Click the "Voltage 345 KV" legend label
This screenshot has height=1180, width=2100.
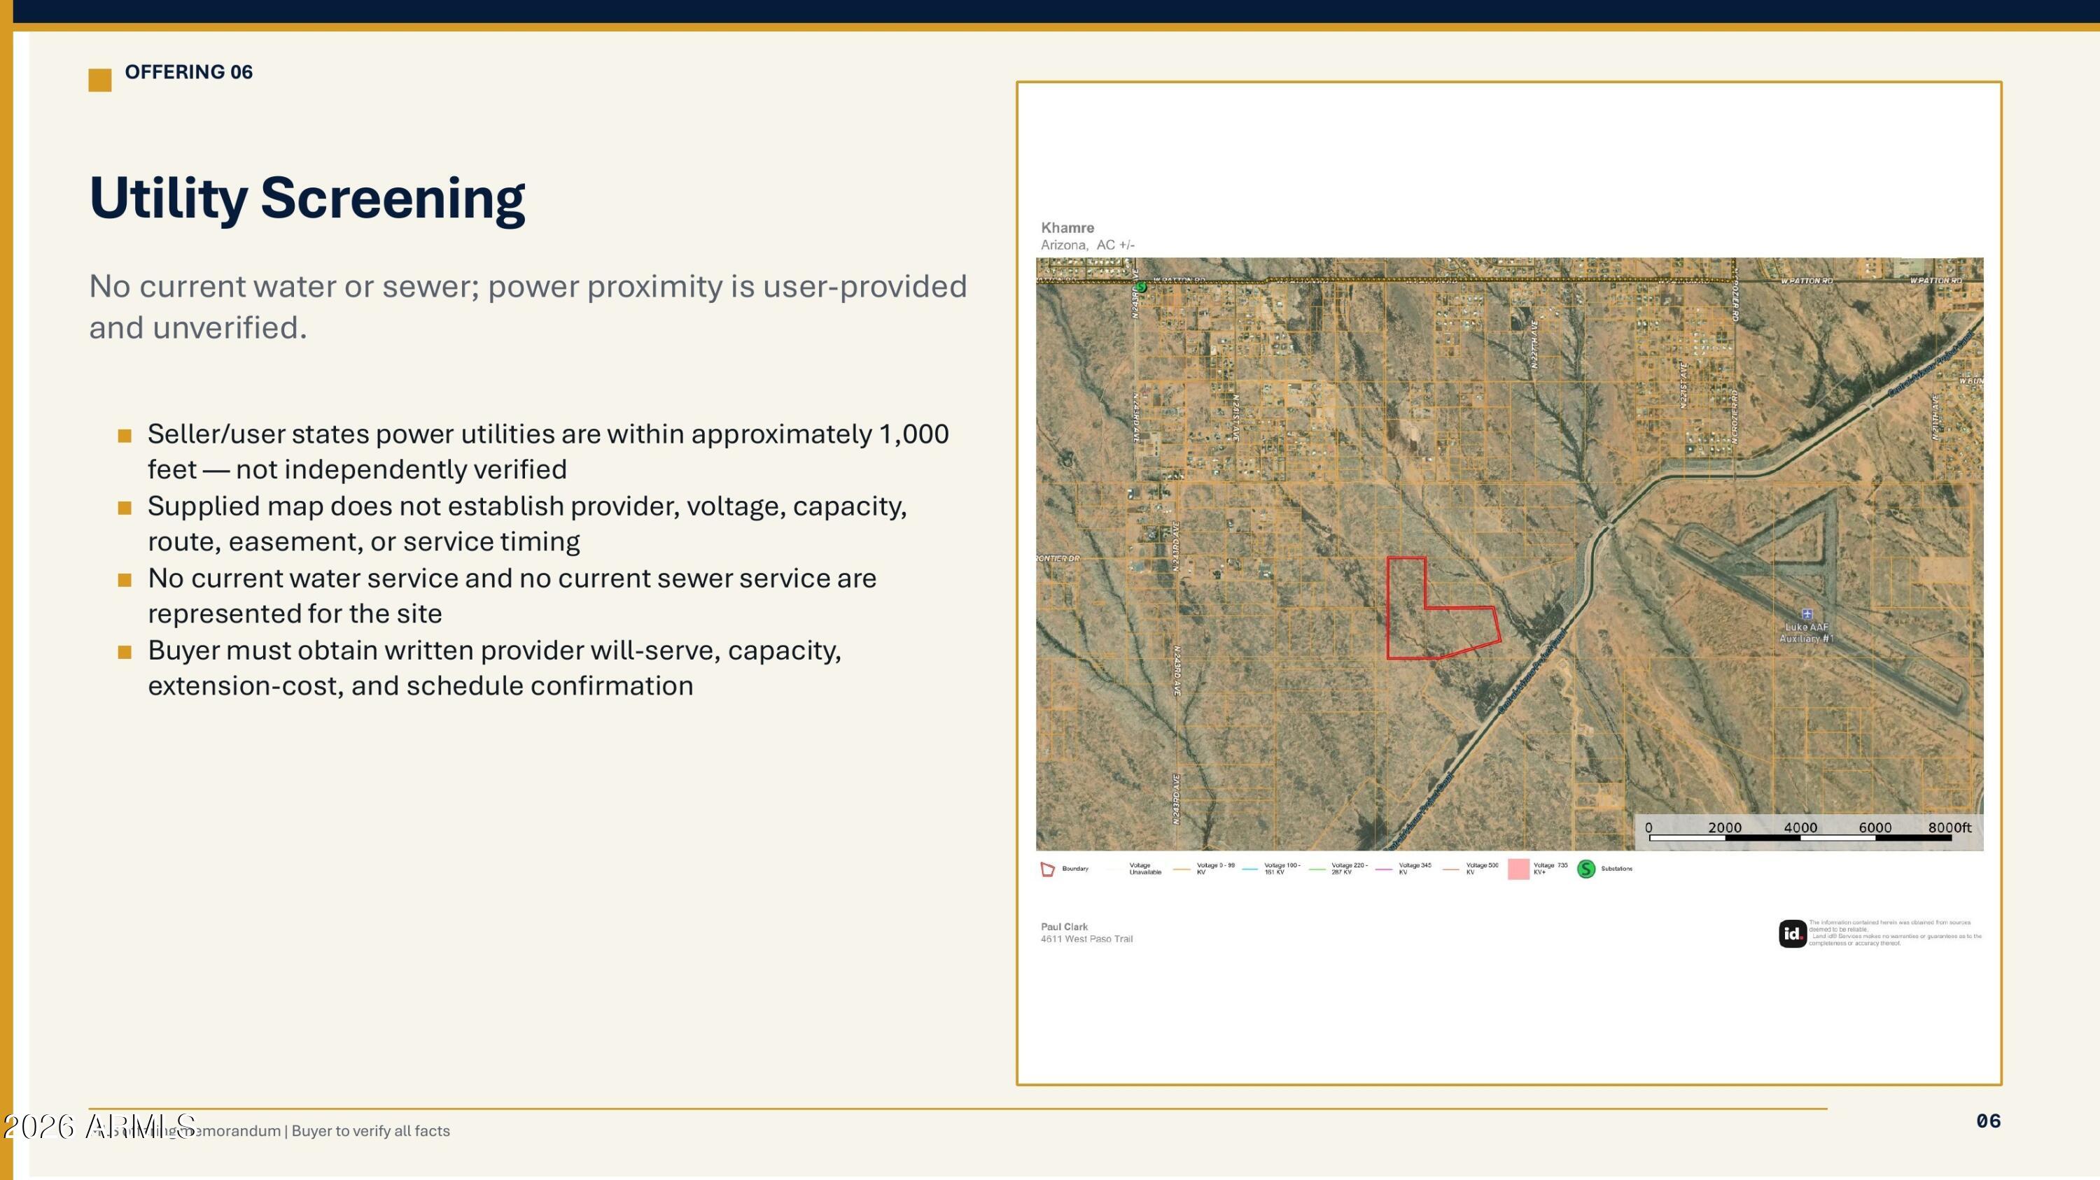[x=1415, y=869]
